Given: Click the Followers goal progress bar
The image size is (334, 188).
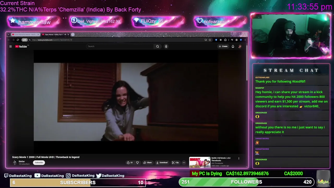Looking at the screenshot, I should coord(247,182).
